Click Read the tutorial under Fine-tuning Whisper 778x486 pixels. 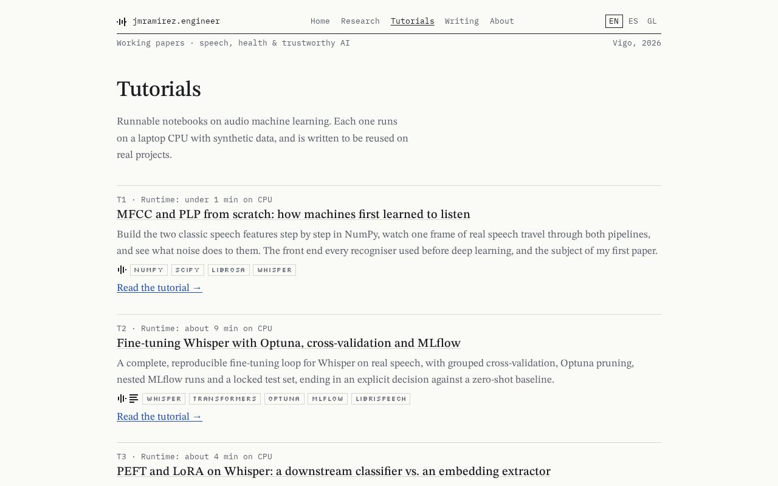click(x=159, y=417)
